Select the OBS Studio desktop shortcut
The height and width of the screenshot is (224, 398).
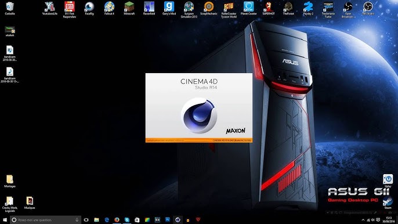click(368, 8)
